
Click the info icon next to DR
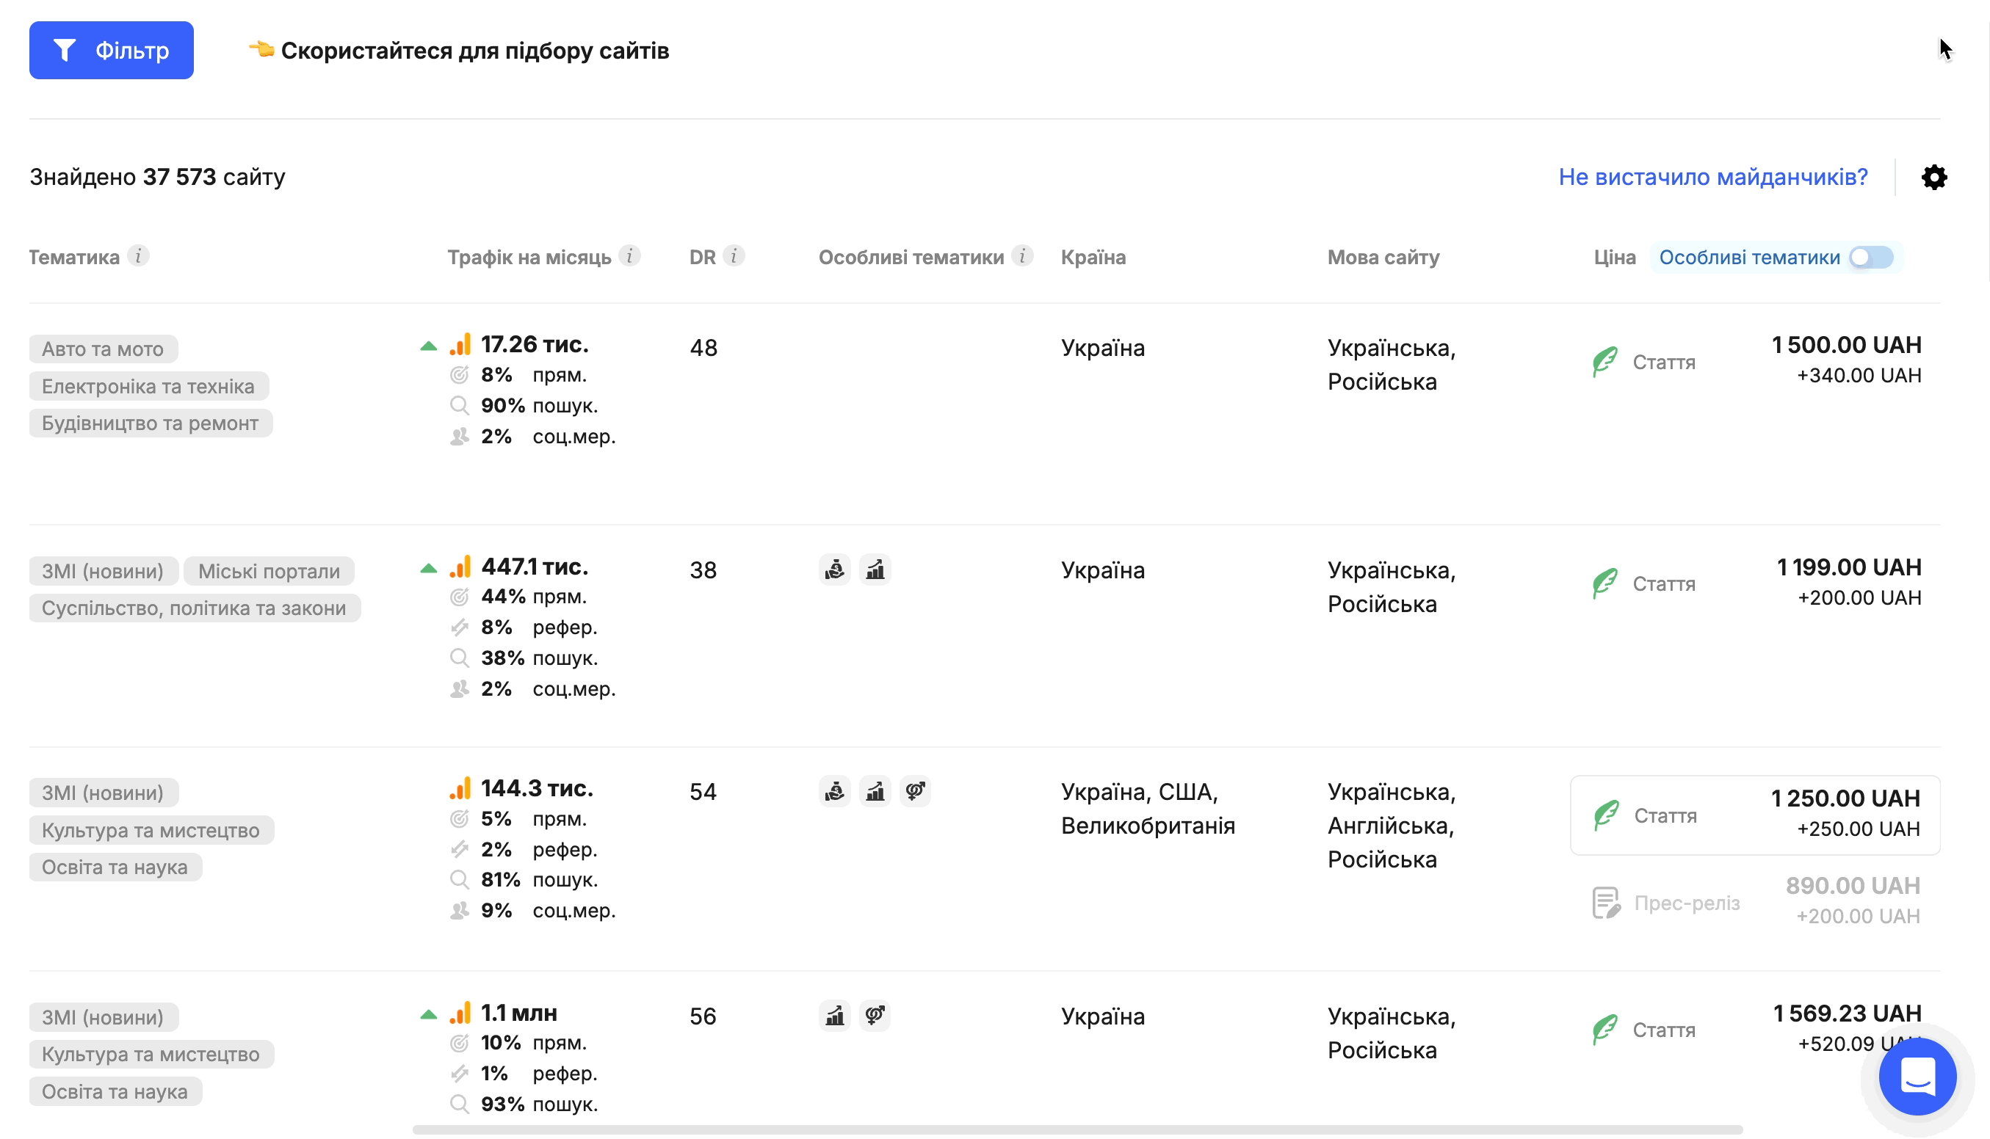(x=734, y=256)
